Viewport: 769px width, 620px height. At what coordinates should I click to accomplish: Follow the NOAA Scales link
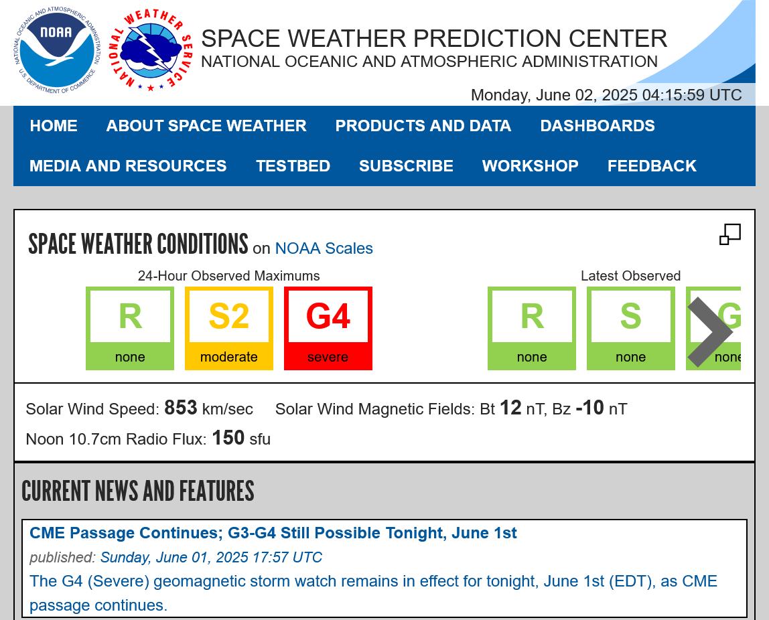[x=324, y=248]
